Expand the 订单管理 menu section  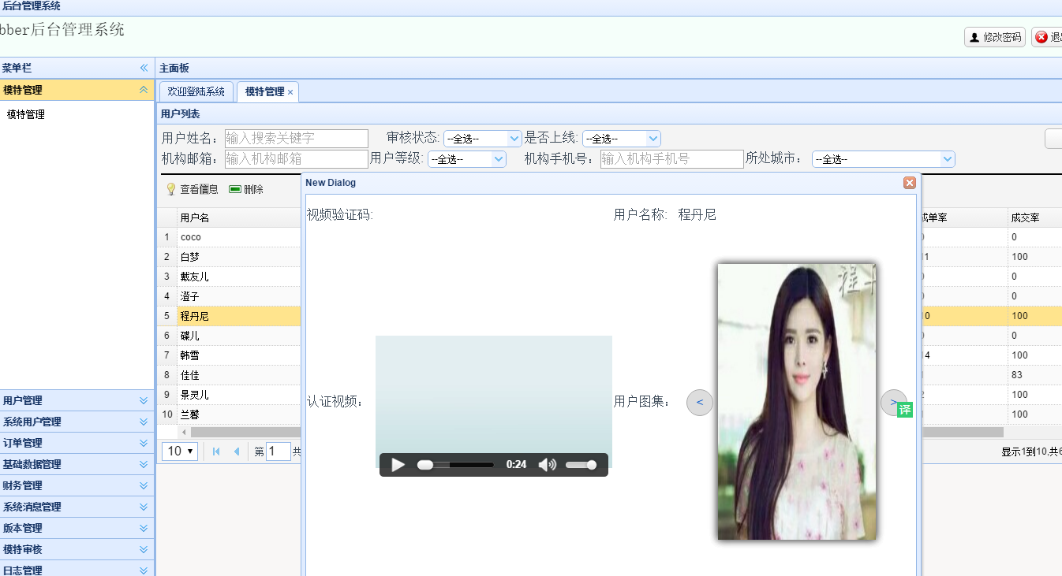tap(143, 443)
